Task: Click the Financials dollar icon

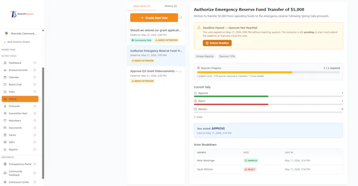Action: (5, 106)
